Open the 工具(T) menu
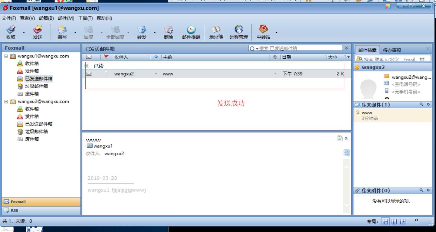Screen dimensions: 436x232 click(85, 18)
